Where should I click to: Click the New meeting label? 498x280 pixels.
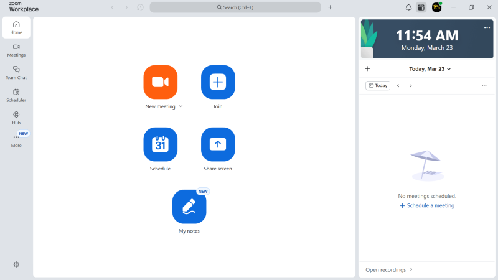click(x=160, y=106)
